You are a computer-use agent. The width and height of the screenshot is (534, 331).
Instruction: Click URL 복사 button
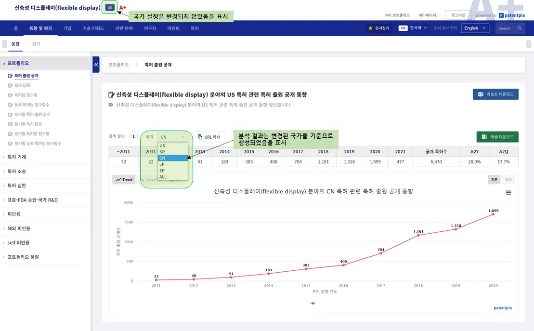click(209, 137)
